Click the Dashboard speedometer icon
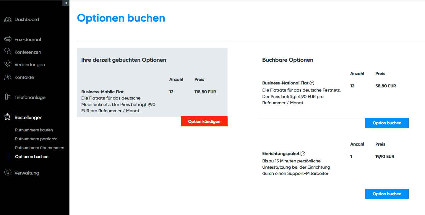Viewport: 425px width, 215px height. pos(8,19)
